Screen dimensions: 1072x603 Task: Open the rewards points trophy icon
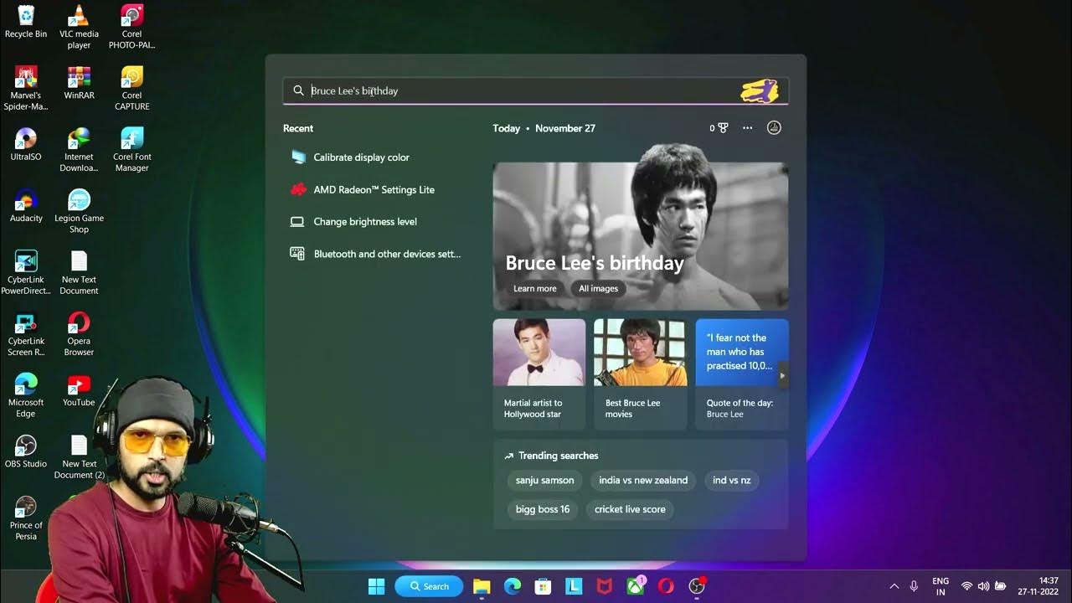719,128
